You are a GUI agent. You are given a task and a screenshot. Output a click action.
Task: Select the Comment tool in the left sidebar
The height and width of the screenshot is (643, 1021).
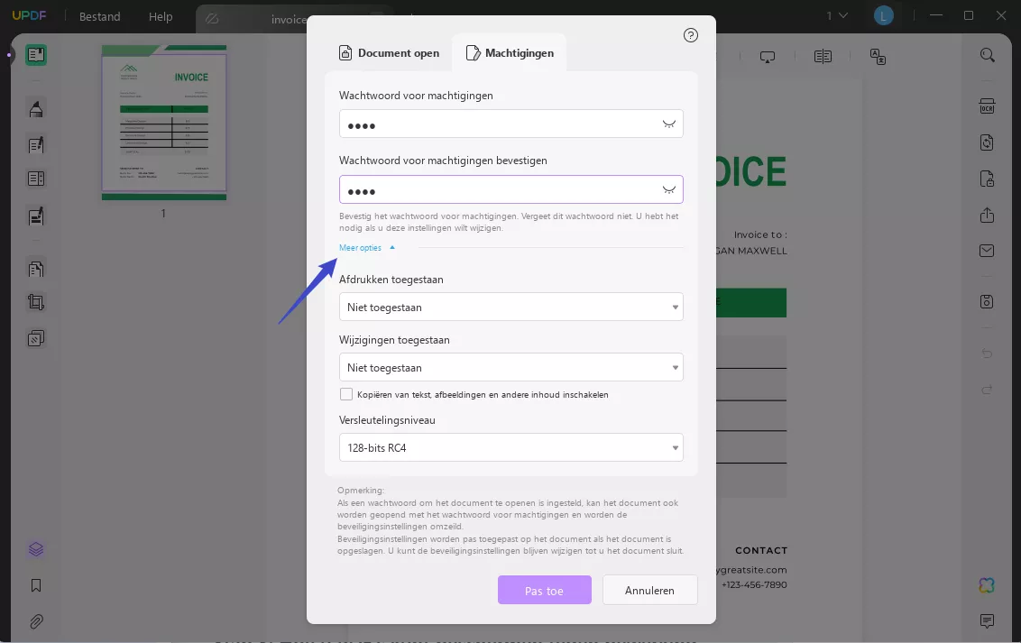[x=35, y=108]
